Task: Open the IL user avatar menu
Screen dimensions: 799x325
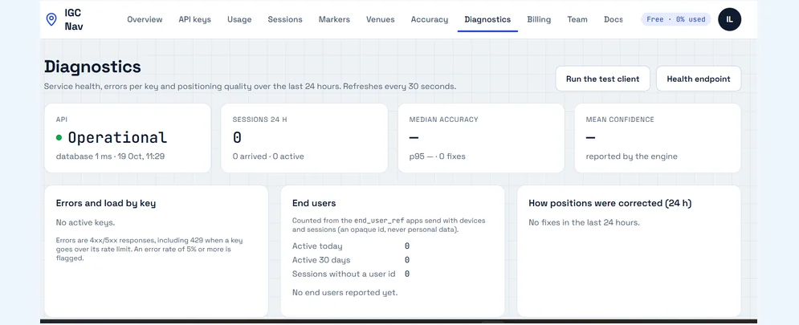Action: click(729, 19)
